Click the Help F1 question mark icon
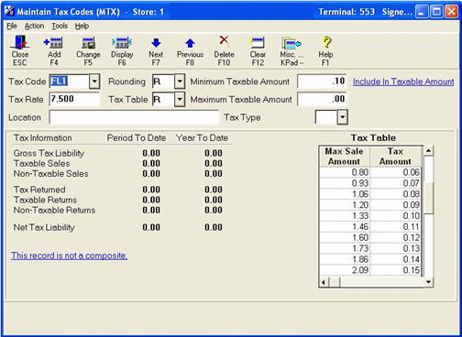 click(325, 50)
